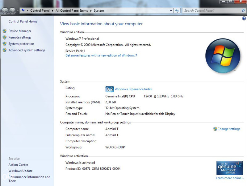Expand the root arrow before Control Panel breadcrumb
The image size is (247, 186).
tap(27, 11)
